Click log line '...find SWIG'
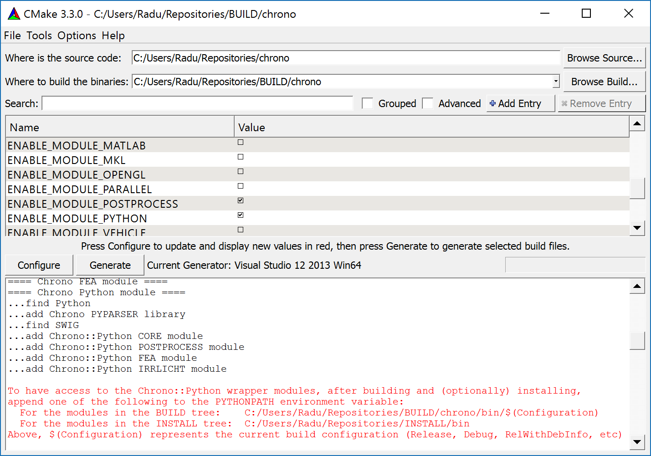 pos(43,325)
